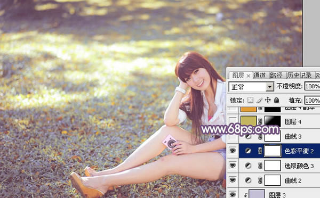Click the 填充 label

tap(295, 101)
